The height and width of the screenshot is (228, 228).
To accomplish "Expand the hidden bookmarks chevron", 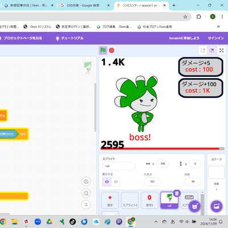I will pos(218,27).
